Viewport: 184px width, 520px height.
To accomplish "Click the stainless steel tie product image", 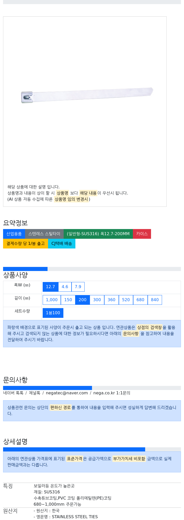I will [x=87, y=95].
